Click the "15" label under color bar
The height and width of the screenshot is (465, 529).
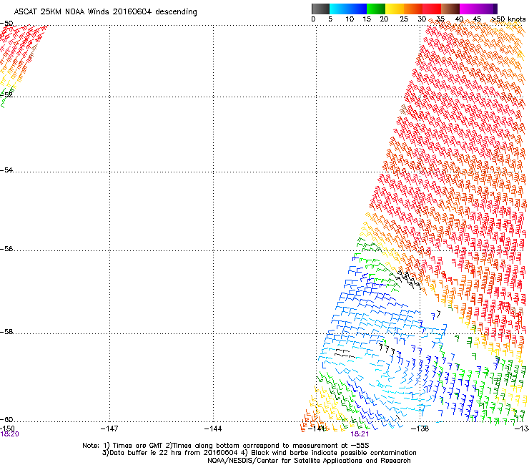367,19
